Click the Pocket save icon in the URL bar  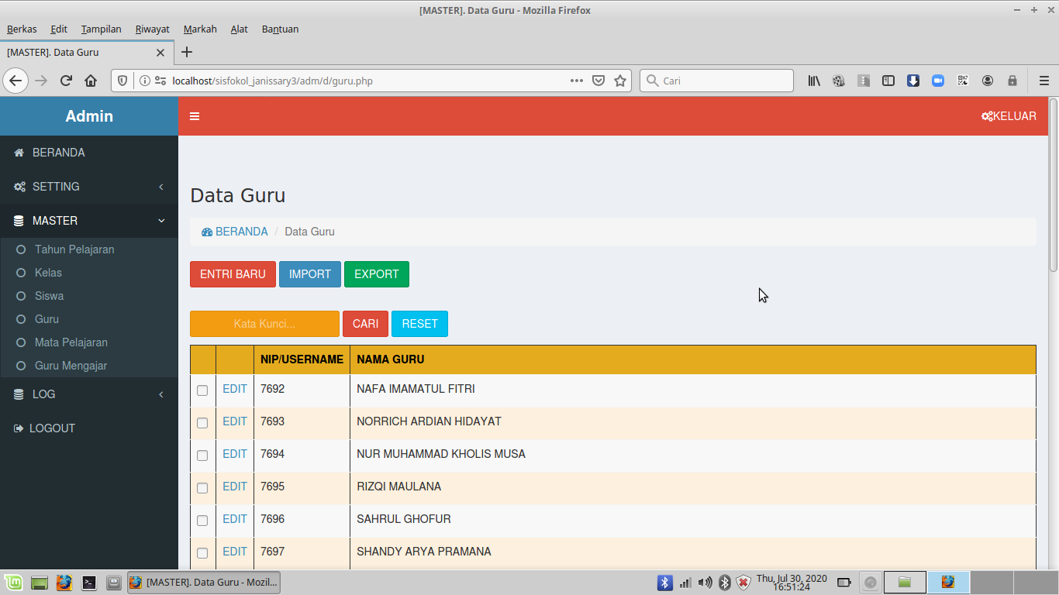(598, 81)
